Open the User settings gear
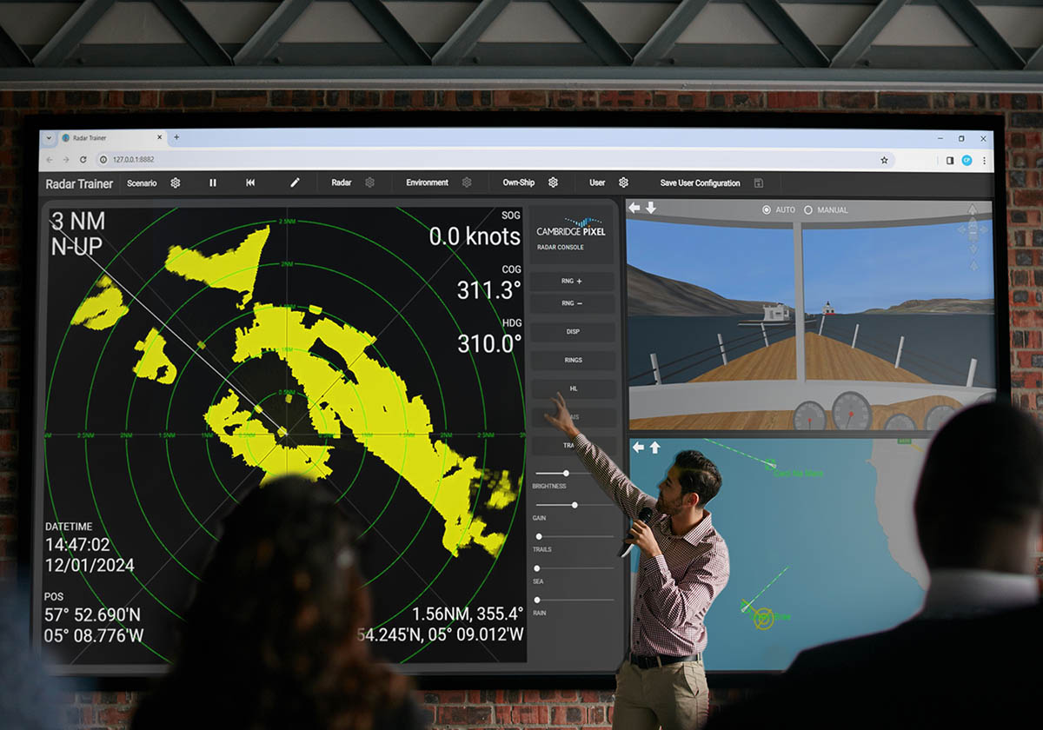This screenshot has width=1043, height=730. (623, 182)
